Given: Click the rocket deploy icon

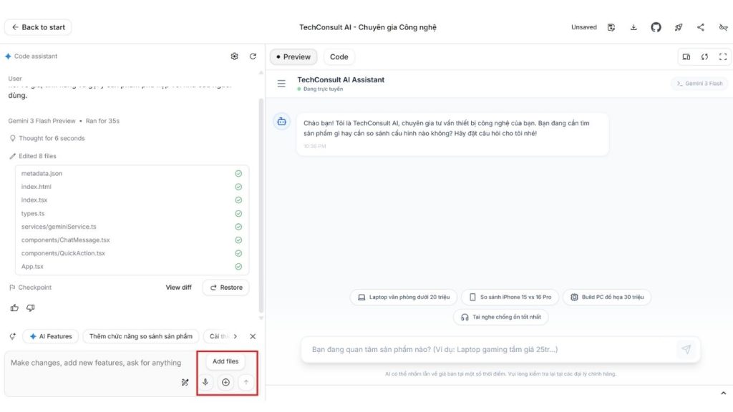Looking at the screenshot, I should point(678,27).
